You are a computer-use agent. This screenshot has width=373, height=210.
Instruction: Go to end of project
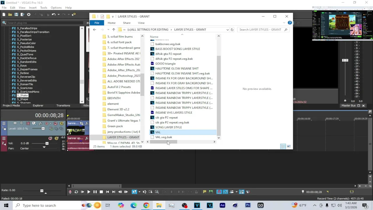pyautogui.click(x=114, y=192)
